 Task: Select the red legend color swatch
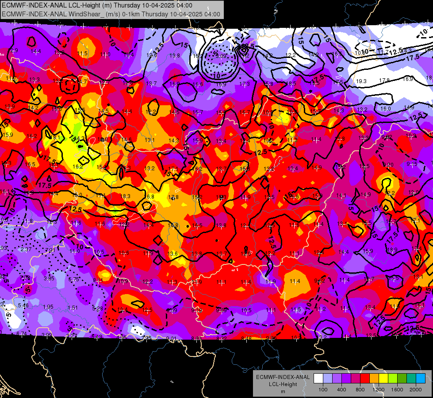(x=365, y=379)
